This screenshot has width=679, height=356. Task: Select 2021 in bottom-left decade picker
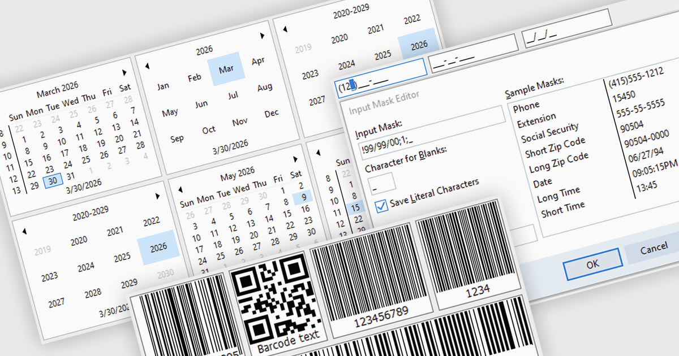pyautogui.click(x=115, y=231)
